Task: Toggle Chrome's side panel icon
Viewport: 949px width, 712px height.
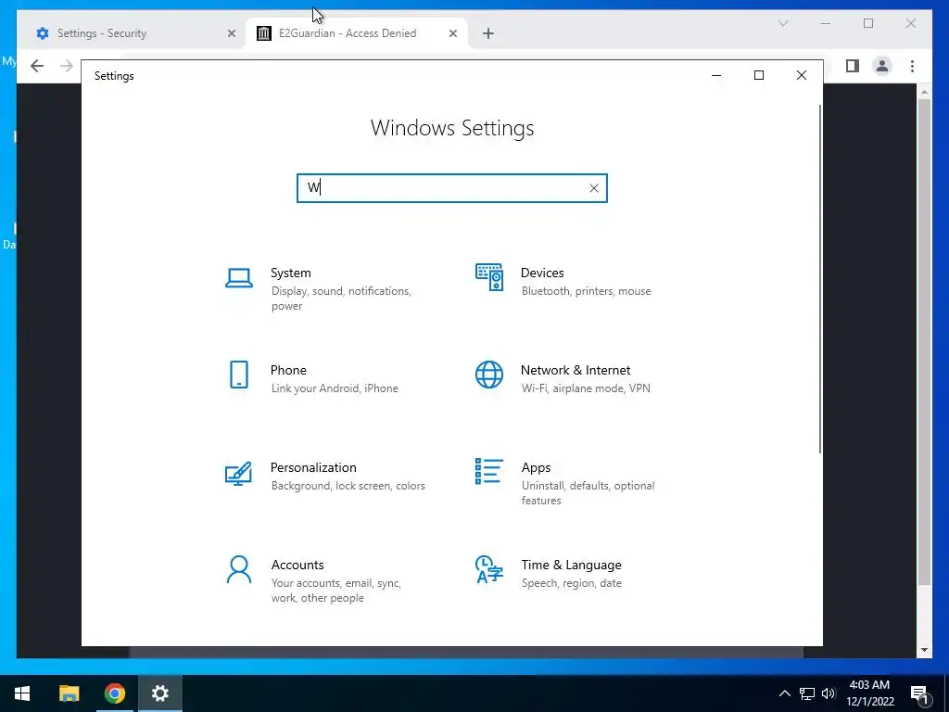Action: pos(853,66)
